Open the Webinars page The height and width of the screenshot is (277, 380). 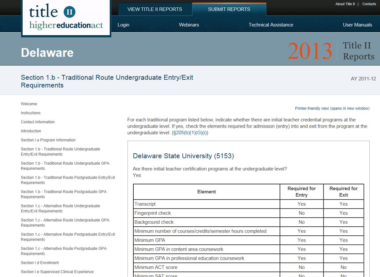tap(189, 25)
